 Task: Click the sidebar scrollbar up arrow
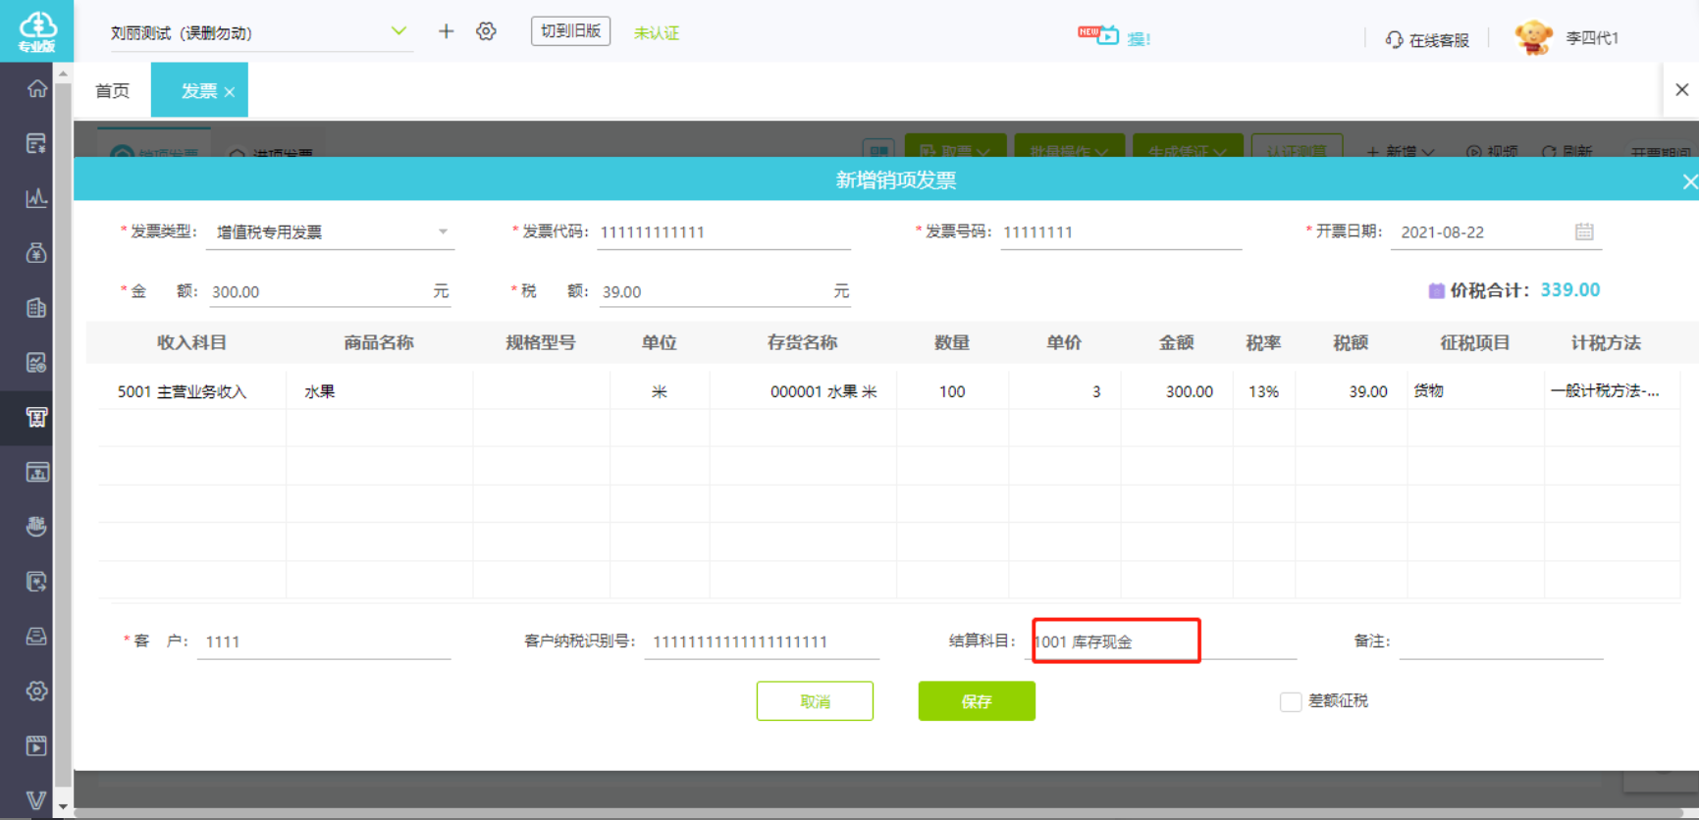[63, 73]
